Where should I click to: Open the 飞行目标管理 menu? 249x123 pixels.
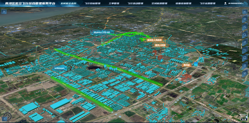(92, 3)
